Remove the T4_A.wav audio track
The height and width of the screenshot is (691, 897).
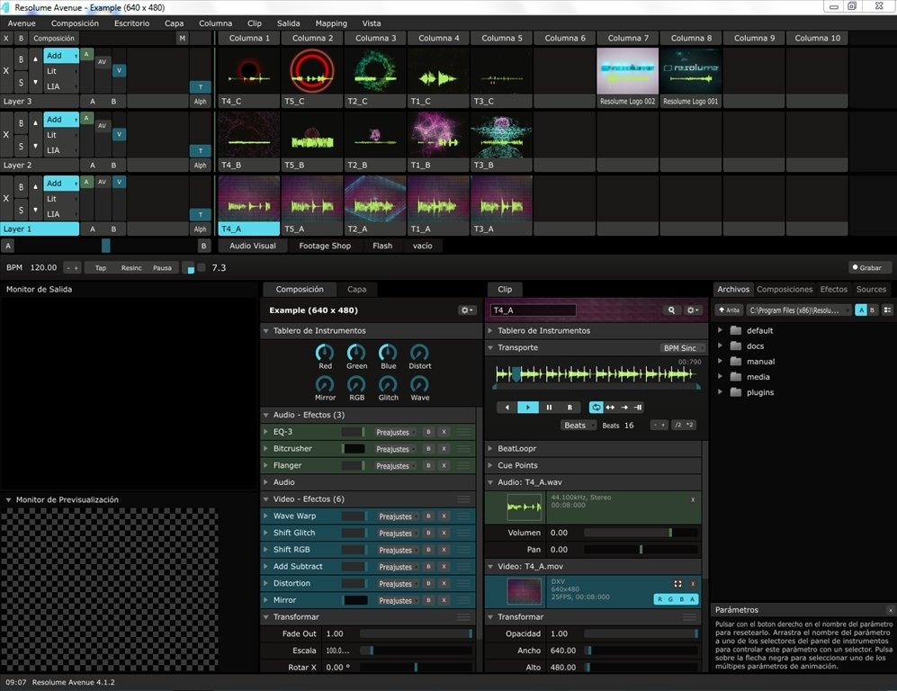tap(693, 500)
